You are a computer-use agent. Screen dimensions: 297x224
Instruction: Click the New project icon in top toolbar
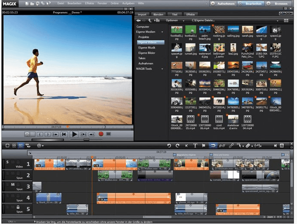point(27,3)
